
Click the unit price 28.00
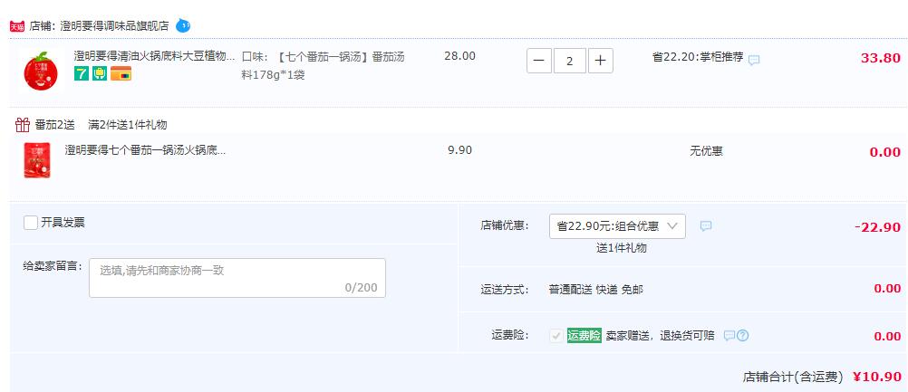pos(459,56)
